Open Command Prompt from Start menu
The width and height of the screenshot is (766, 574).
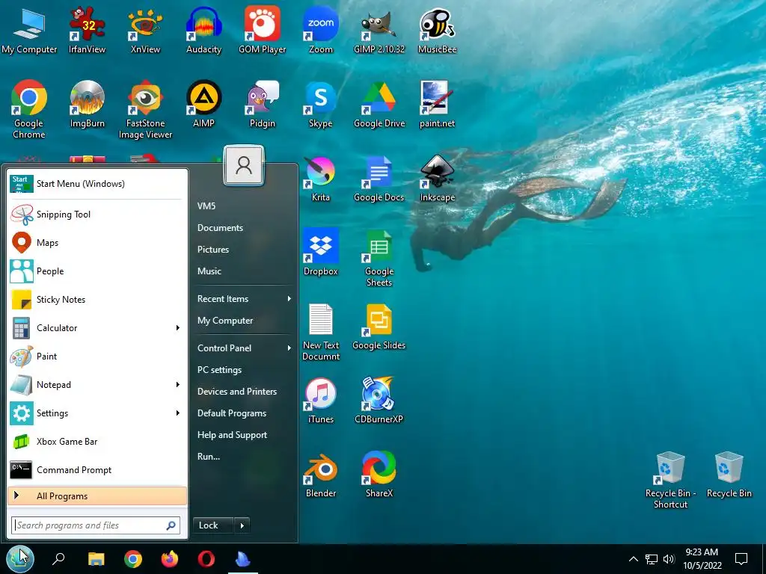pyautogui.click(x=97, y=469)
